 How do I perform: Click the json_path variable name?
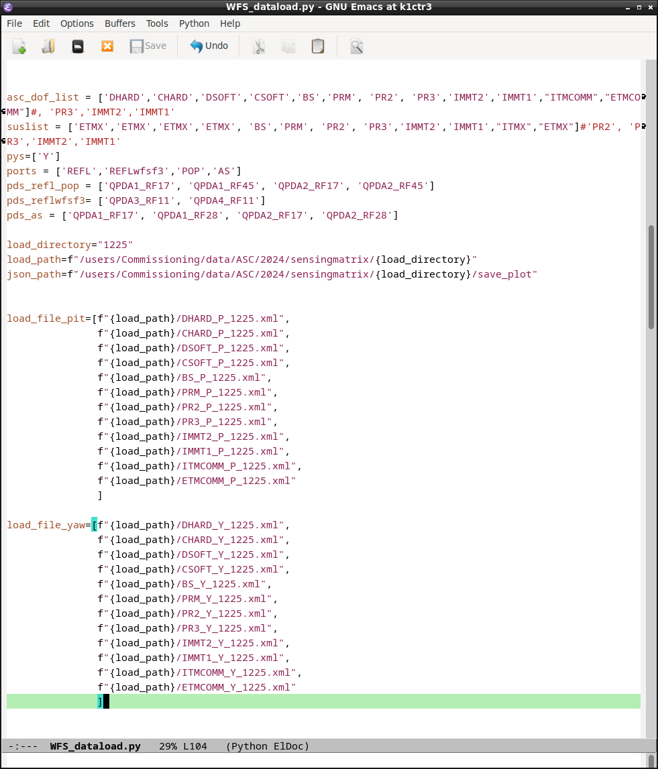tap(34, 274)
